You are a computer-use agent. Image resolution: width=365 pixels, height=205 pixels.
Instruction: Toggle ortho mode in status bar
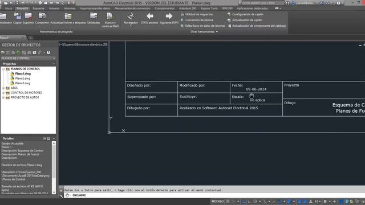(250, 201)
